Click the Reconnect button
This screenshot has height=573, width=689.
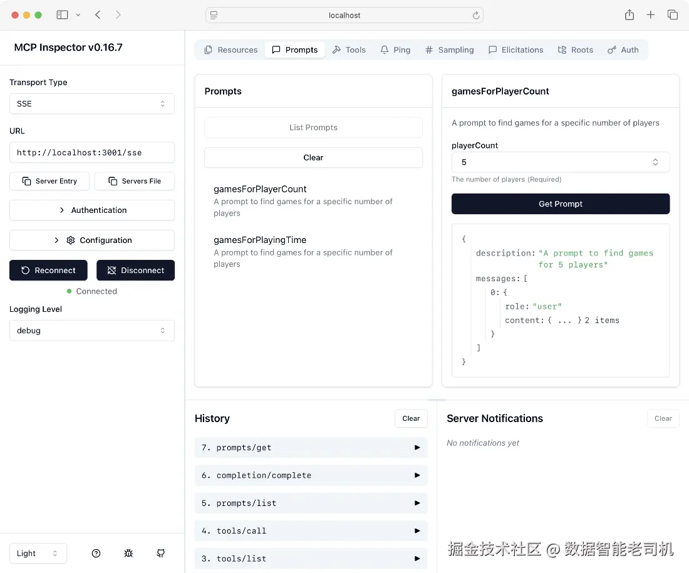[x=48, y=271]
